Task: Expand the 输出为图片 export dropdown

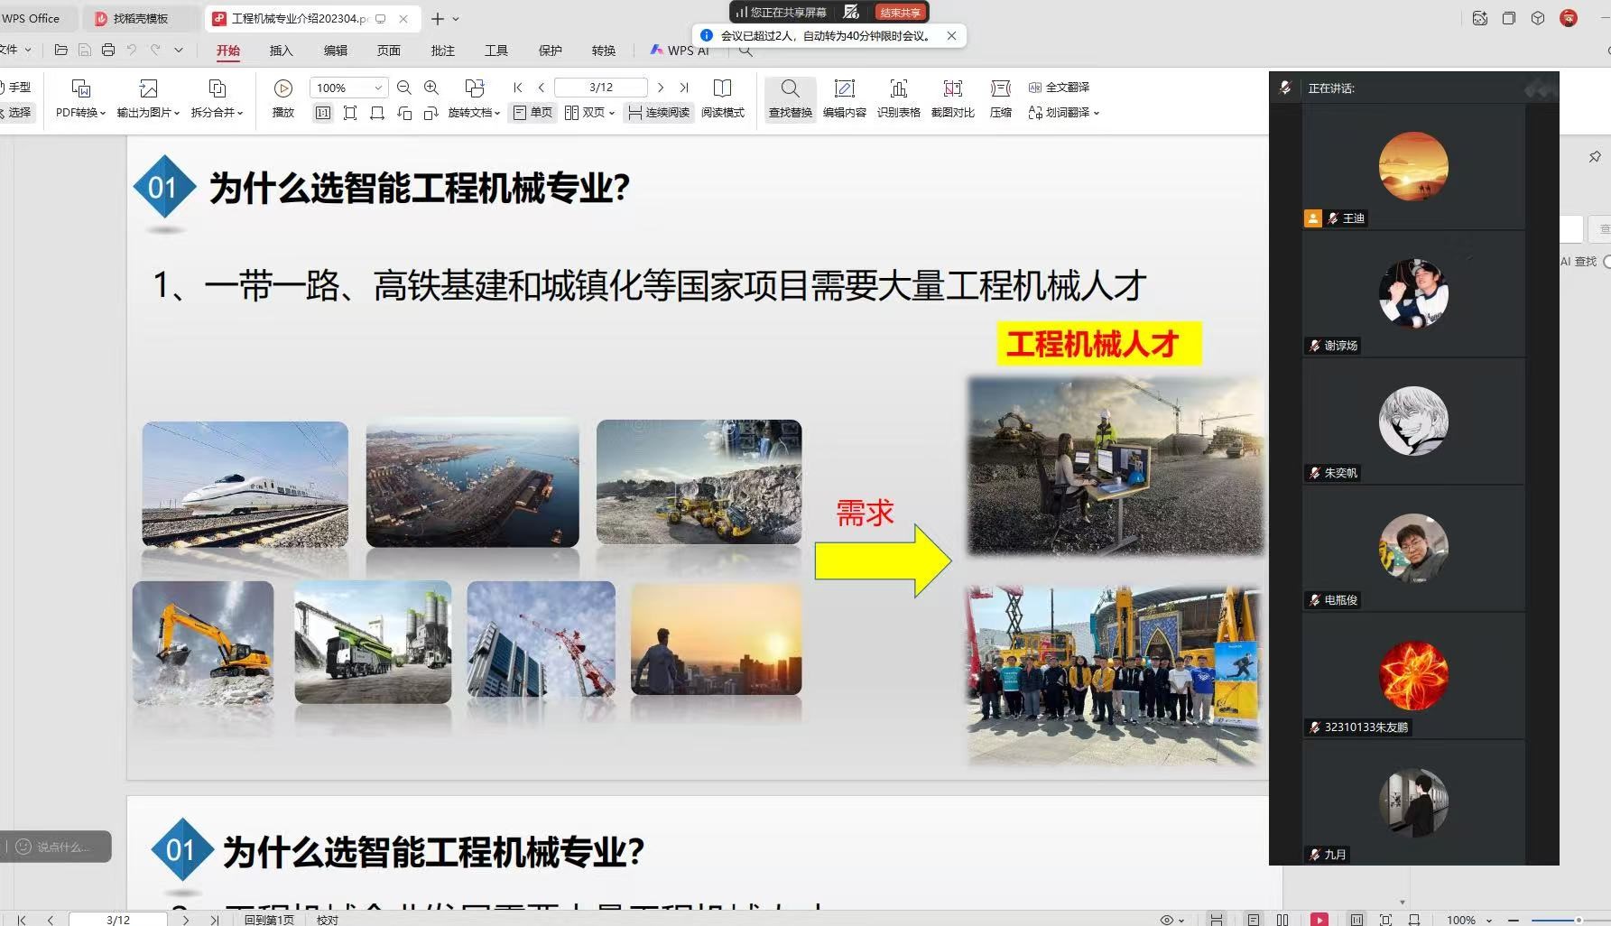Action: point(148,113)
